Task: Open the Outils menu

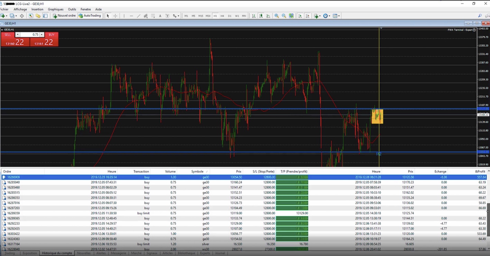Action: 72,9
